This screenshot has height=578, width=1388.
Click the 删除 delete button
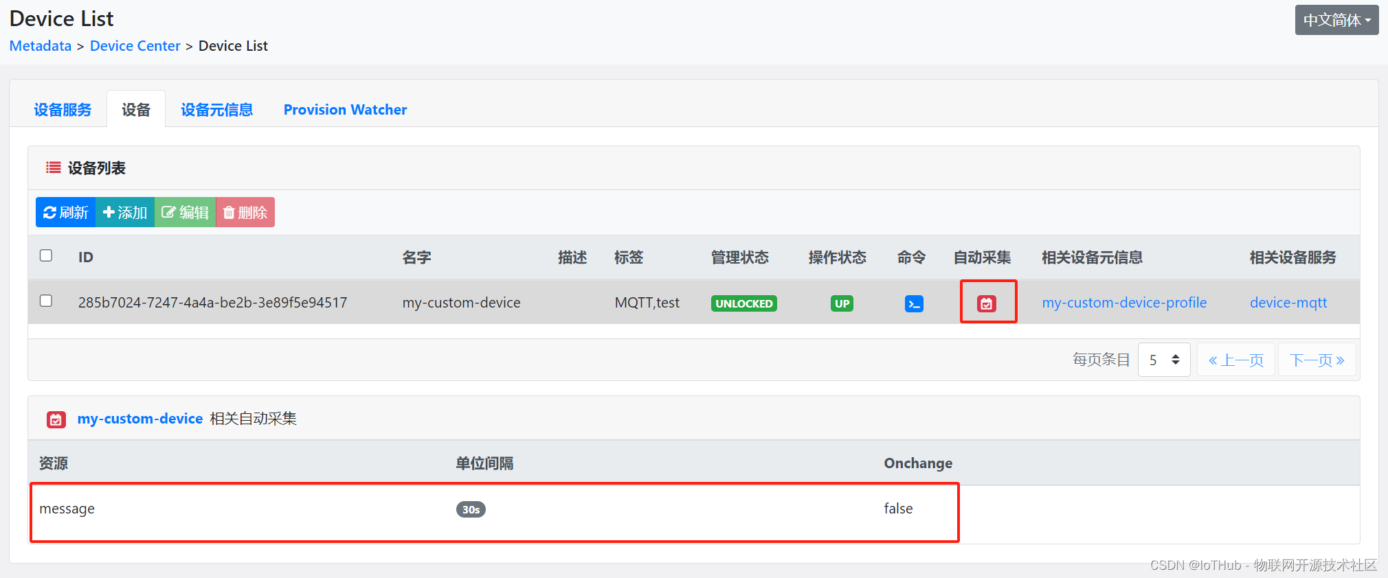pyautogui.click(x=245, y=212)
